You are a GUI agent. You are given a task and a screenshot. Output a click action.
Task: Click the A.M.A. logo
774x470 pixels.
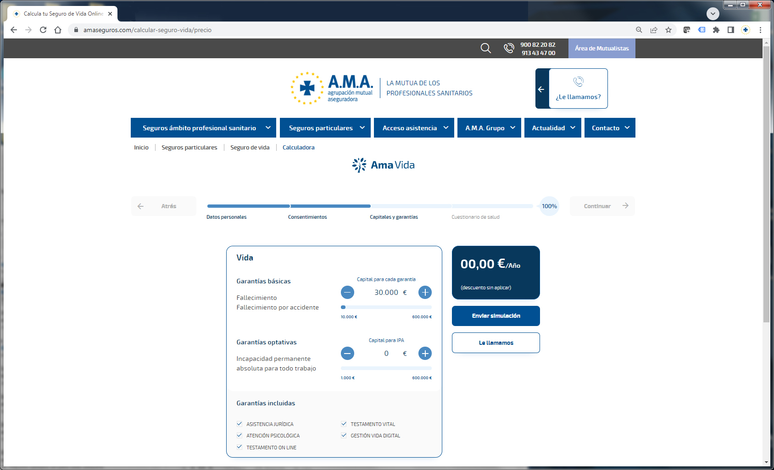tap(332, 88)
